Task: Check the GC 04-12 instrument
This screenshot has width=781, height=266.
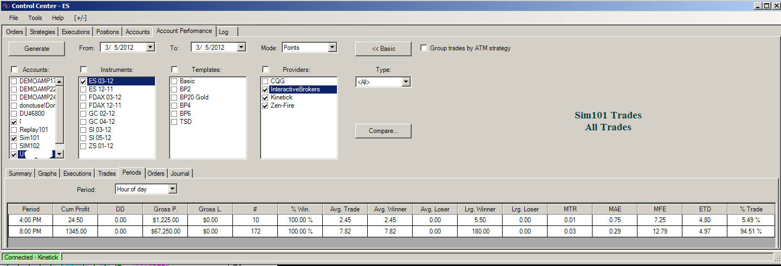Action: tap(83, 122)
